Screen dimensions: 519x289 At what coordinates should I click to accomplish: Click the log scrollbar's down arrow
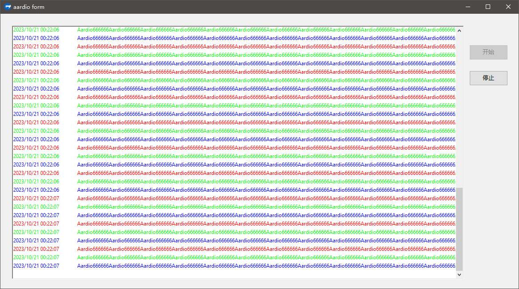tap(459, 274)
